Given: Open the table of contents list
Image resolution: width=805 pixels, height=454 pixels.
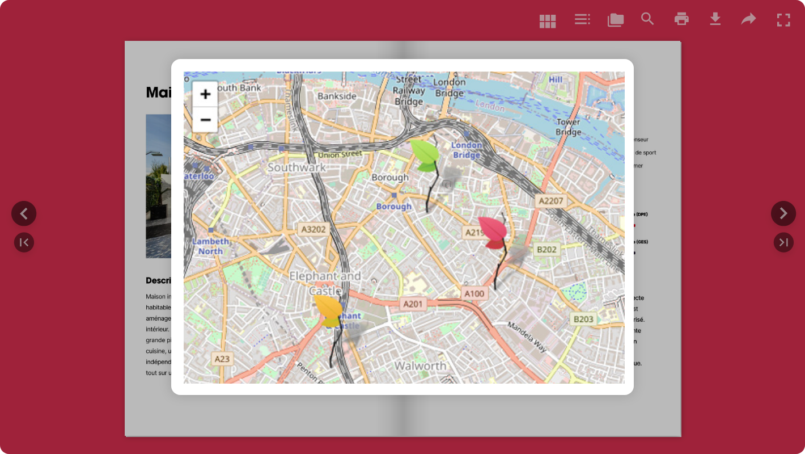Looking at the screenshot, I should (x=582, y=20).
